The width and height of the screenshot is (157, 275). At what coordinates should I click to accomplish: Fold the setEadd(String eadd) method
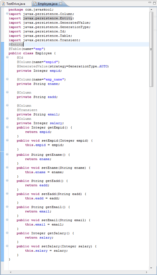click(7, 194)
